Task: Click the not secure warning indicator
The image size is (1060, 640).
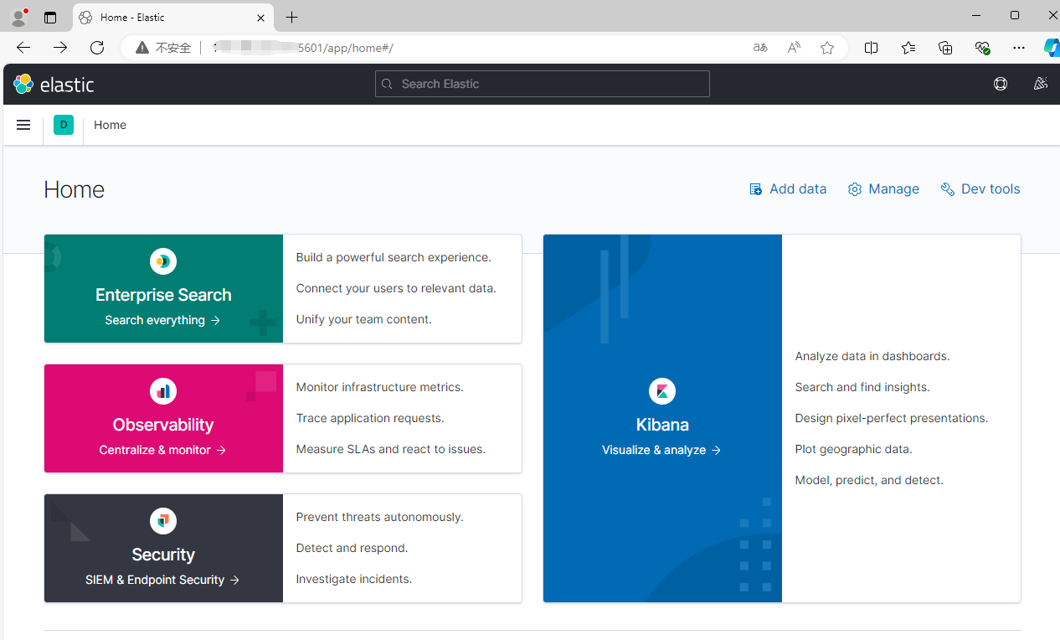Action: [164, 48]
